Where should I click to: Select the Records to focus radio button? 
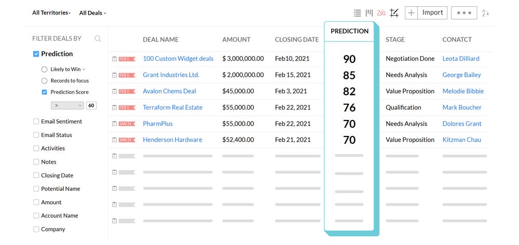click(x=44, y=81)
